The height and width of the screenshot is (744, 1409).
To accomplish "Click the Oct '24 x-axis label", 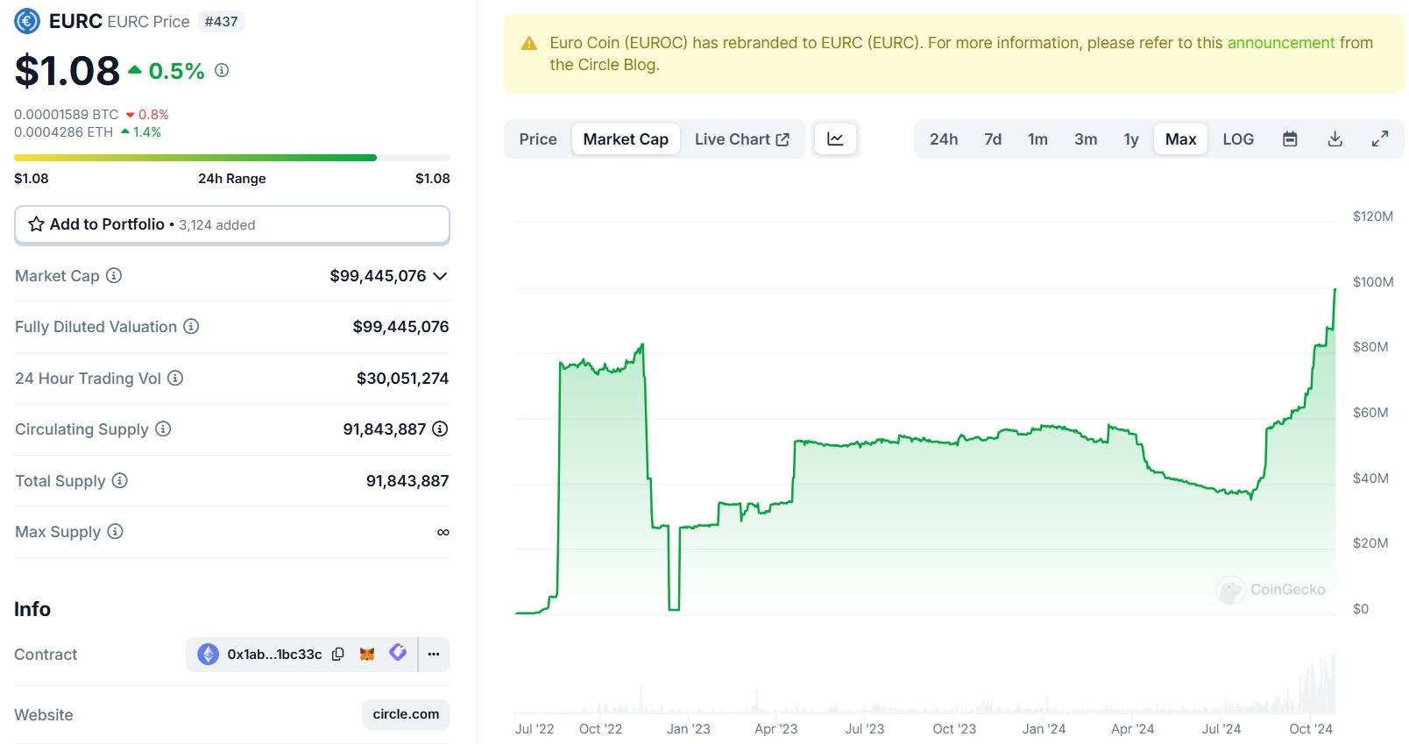I will 1311,729.
